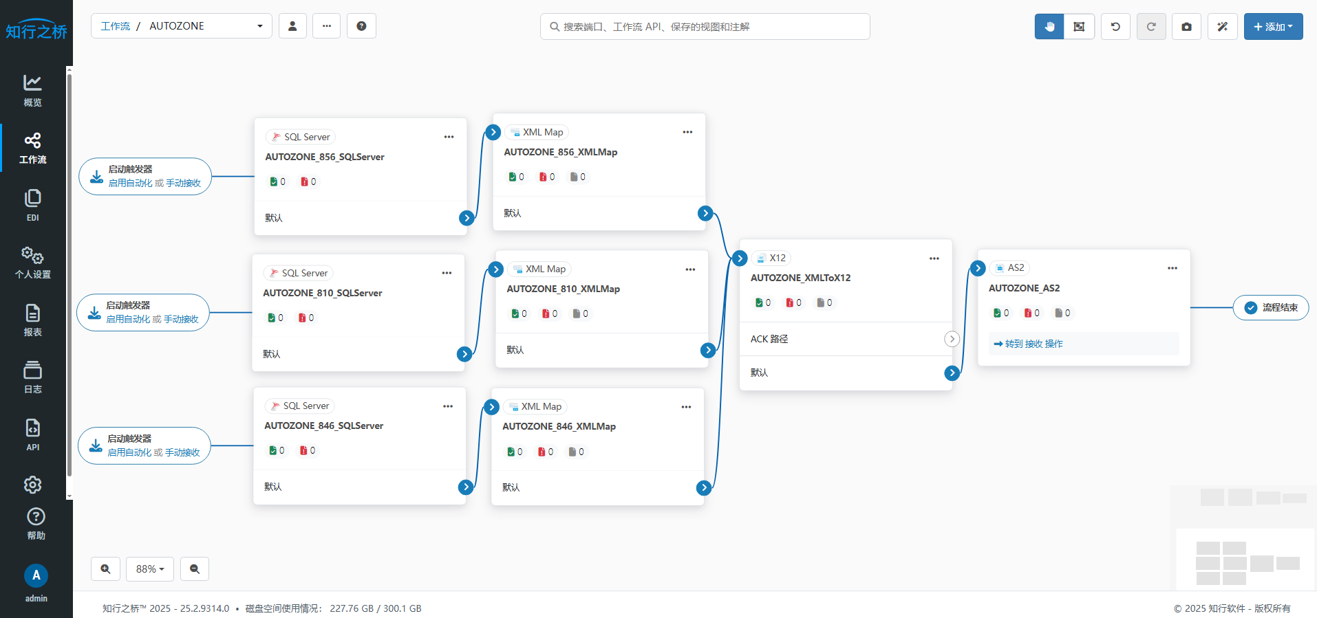Click the zoom out magnifier button

[x=195, y=569]
